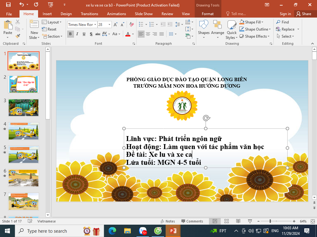317x237 pixels.
Task: Open the Transitions ribbon tab
Action: point(89,14)
